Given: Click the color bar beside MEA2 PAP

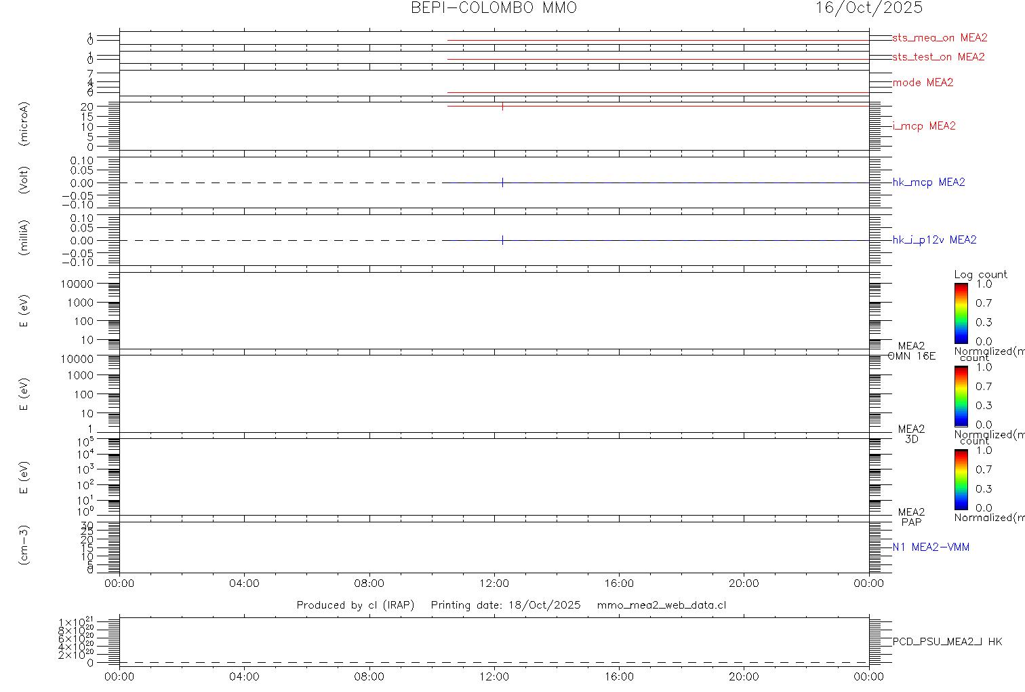Looking at the screenshot, I should [961, 480].
